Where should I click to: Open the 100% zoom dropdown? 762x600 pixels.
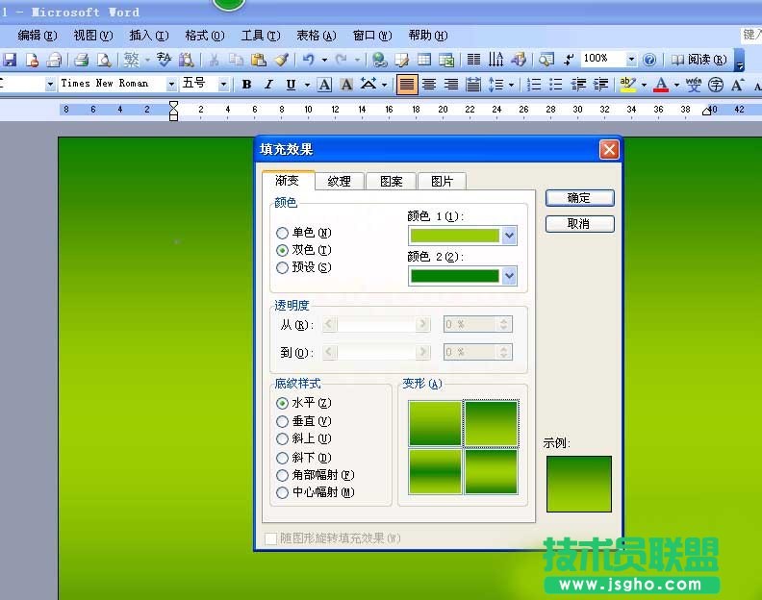coord(631,60)
